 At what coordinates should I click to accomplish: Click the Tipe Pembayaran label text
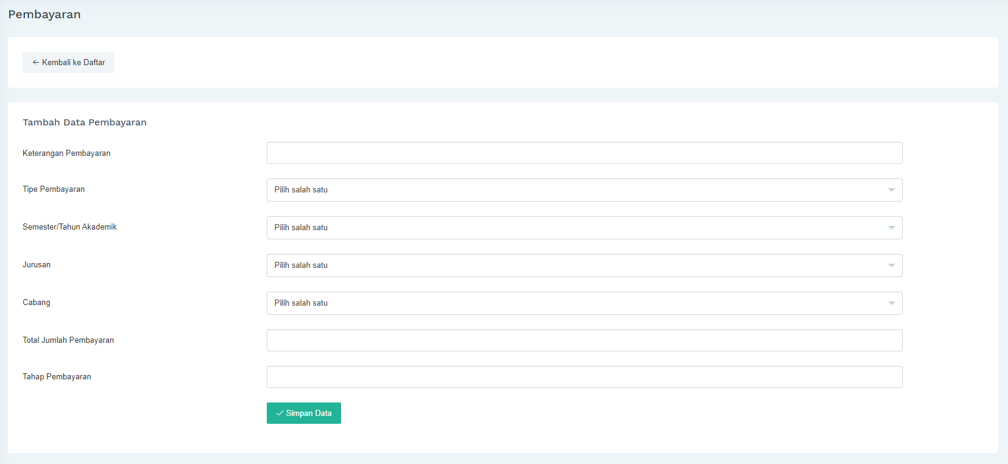54,189
